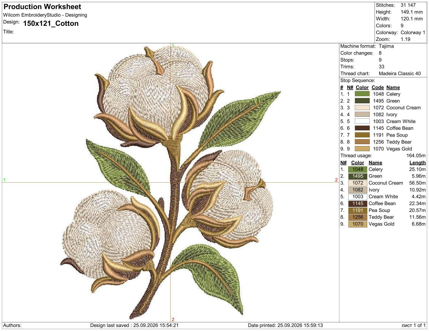This screenshot has height=331, width=429.
Task: Select the Coconut Cream length "56.50m"
Action: (x=417, y=183)
